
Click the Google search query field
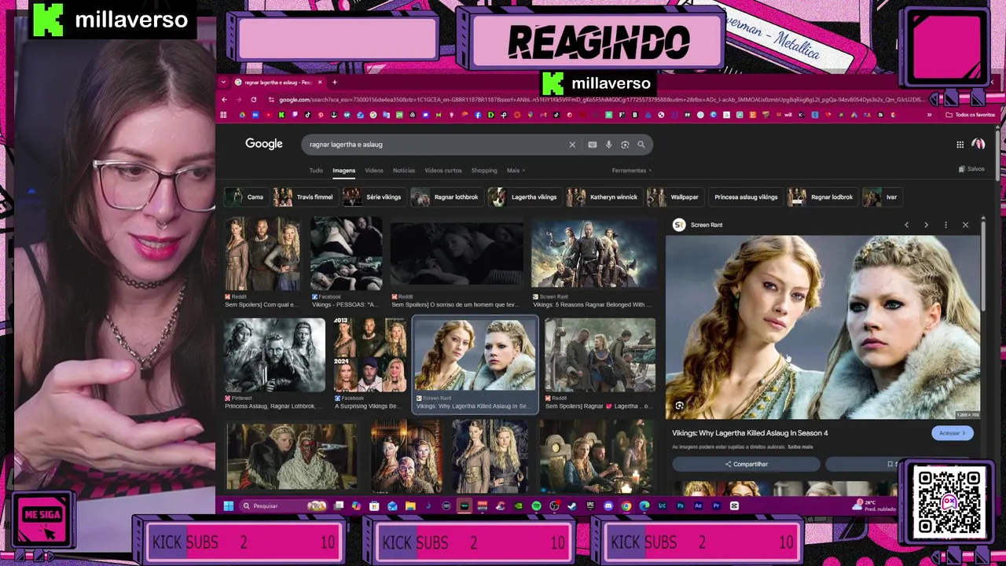tap(432, 145)
